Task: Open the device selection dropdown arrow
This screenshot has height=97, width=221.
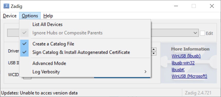Action: 195,33
